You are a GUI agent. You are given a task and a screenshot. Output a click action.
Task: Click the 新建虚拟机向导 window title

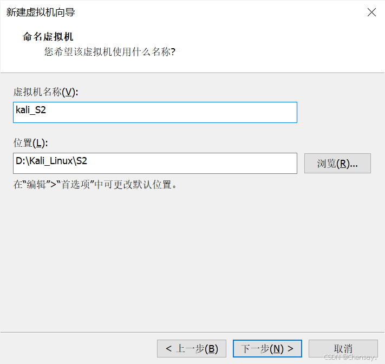point(41,12)
